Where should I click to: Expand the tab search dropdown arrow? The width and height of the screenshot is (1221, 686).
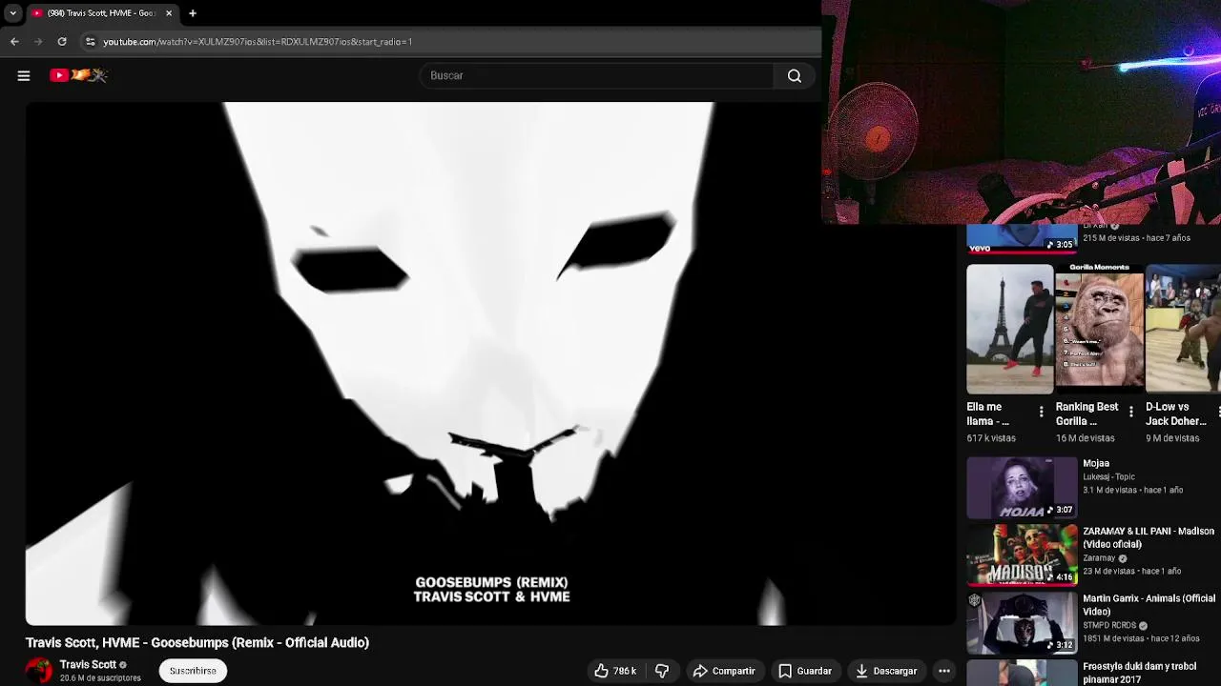(12, 13)
